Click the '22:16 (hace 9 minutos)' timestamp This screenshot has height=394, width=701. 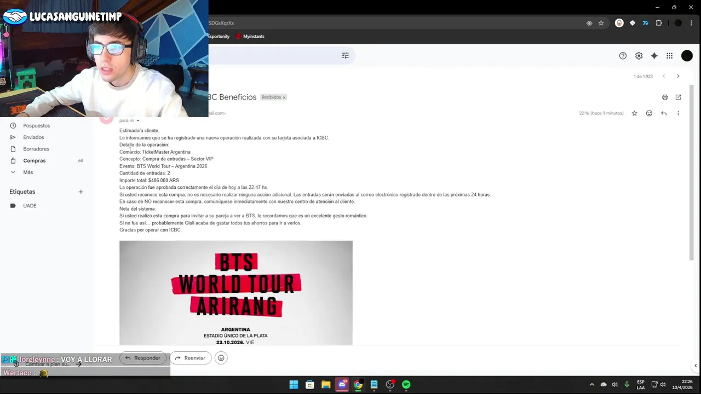pyautogui.click(x=601, y=113)
